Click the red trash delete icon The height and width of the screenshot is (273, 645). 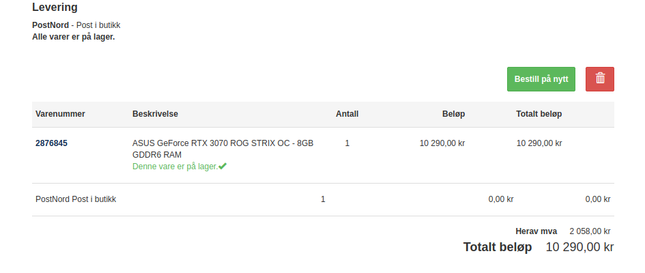pos(600,79)
